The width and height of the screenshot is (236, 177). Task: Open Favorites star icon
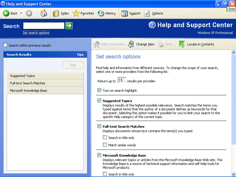coord(76,13)
